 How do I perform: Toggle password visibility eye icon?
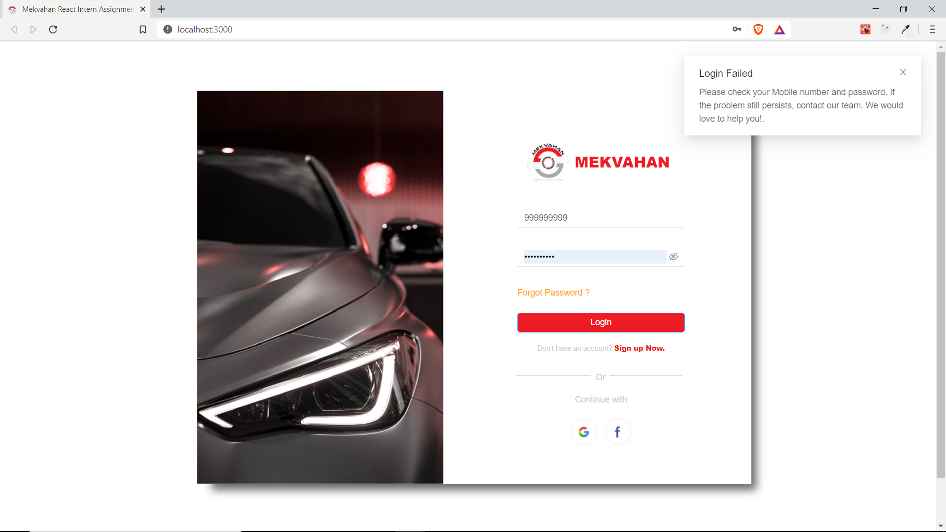coord(674,257)
